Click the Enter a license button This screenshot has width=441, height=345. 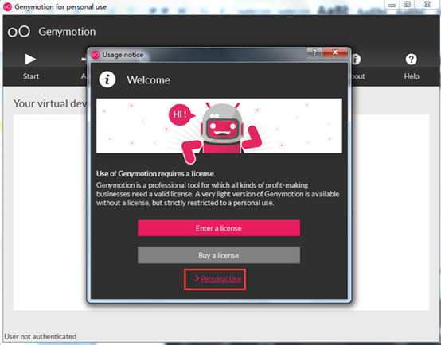point(219,228)
